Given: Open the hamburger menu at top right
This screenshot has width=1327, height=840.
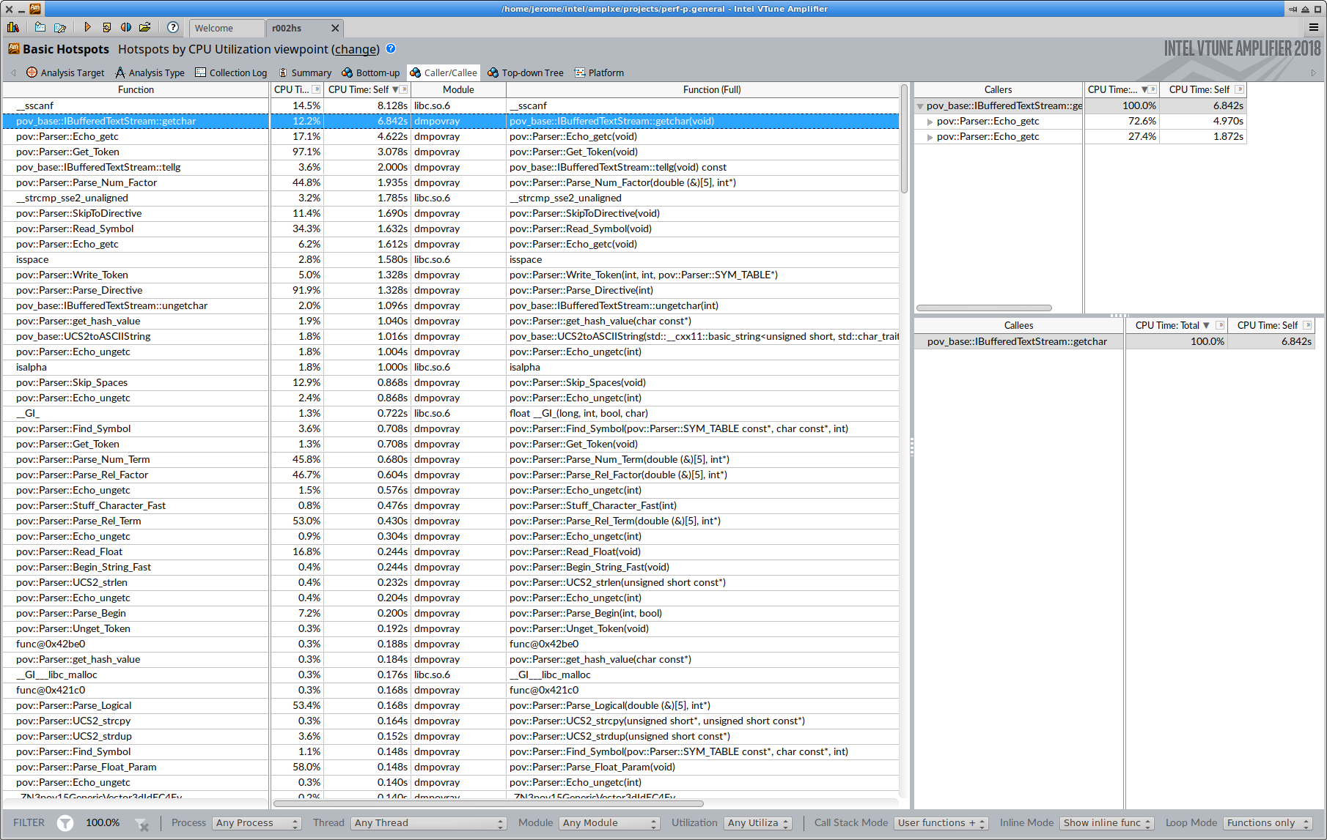Looking at the screenshot, I should 1313,27.
